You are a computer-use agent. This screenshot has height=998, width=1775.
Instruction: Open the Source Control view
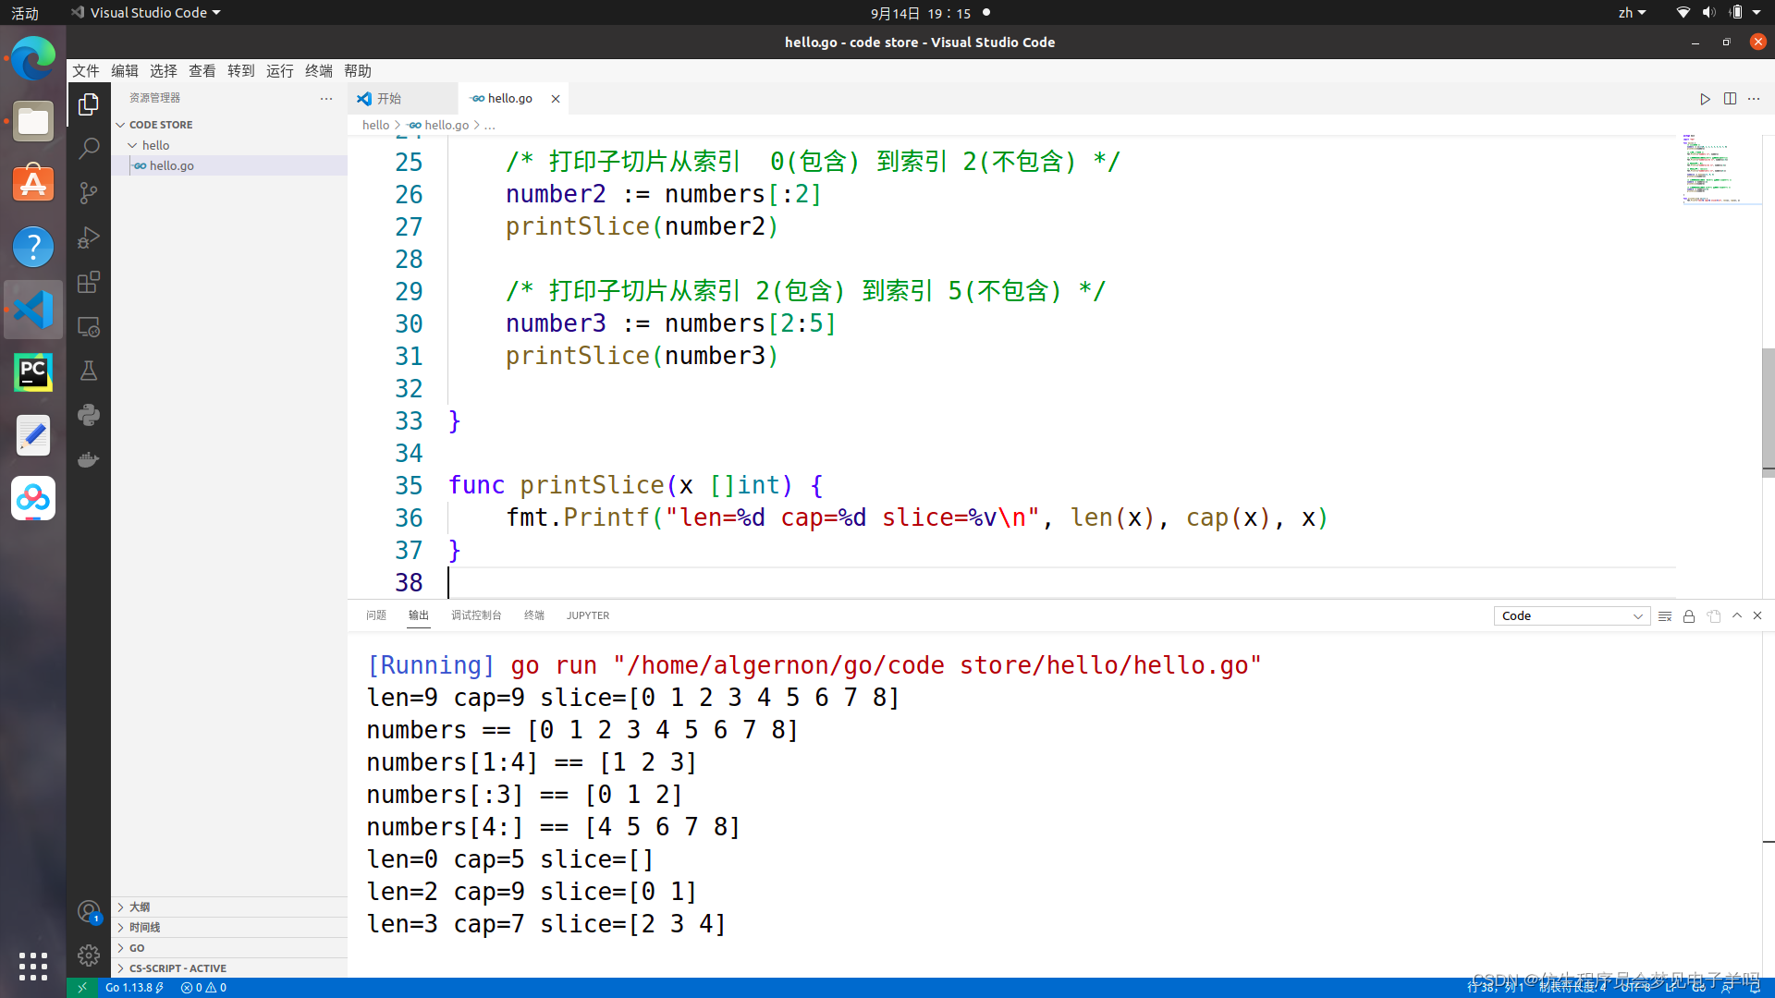click(89, 193)
